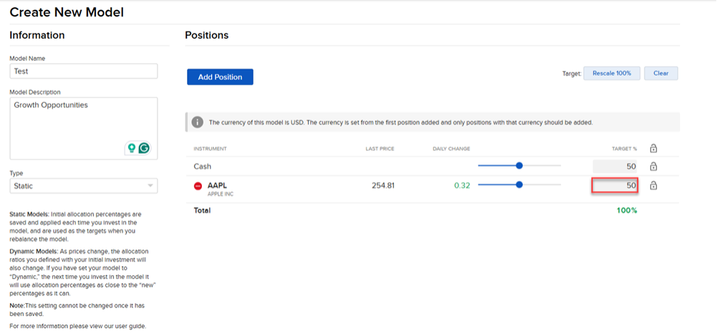The height and width of the screenshot is (336, 717).
Task: Click the AAPL Target % input field
Action: pyautogui.click(x=615, y=185)
